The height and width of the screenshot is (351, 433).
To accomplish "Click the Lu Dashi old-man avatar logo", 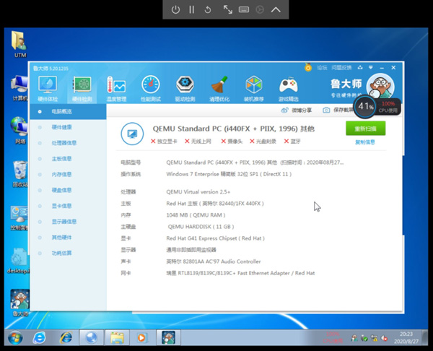I will [x=380, y=87].
